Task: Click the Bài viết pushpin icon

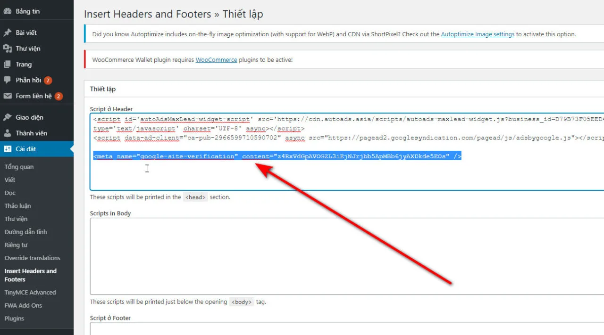Action: pos(8,33)
